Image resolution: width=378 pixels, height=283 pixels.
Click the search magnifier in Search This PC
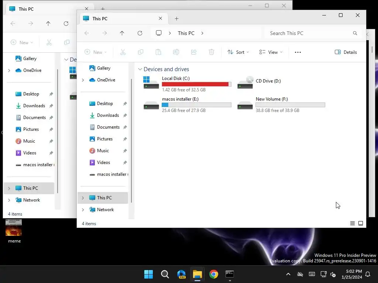(x=355, y=33)
